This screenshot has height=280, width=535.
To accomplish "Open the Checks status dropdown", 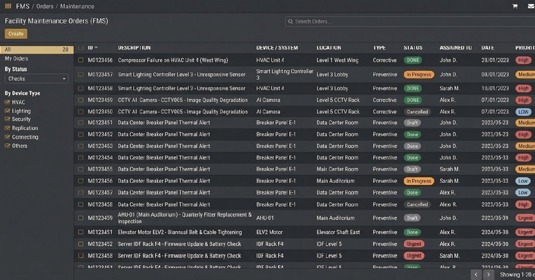I will click(37, 78).
